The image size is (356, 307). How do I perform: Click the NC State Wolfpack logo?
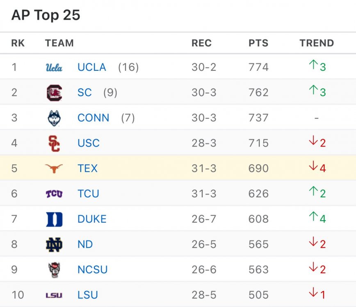click(54, 270)
